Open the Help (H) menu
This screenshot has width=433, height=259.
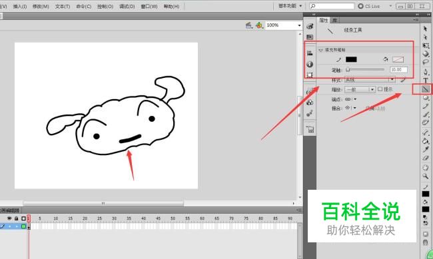coord(171,6)
